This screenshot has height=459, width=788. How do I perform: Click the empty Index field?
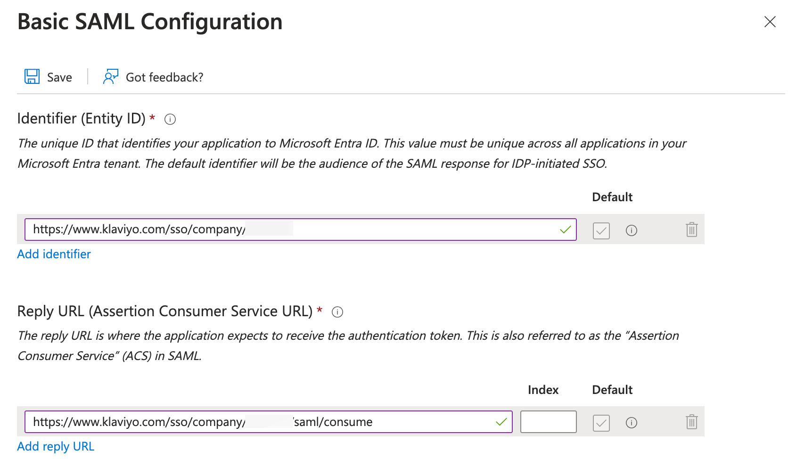(548, 422)
